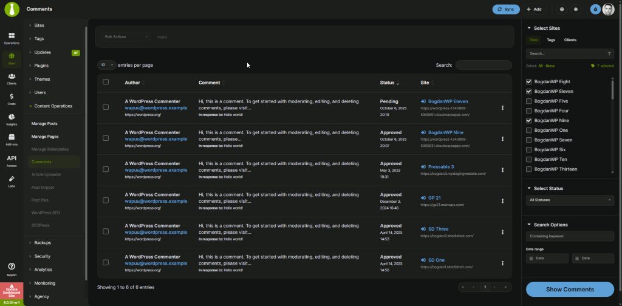Open Manage Posts in the sidebar
622x306 pixels.
[44, 124]
